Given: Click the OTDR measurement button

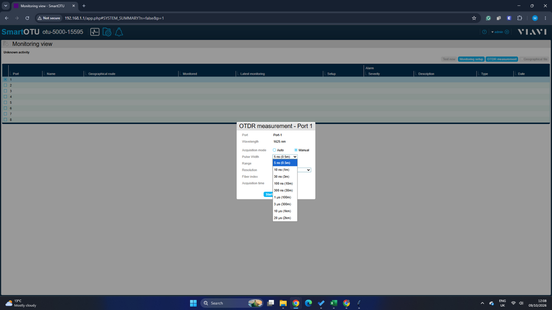Looking at the screenshot, I should (502, 59).
